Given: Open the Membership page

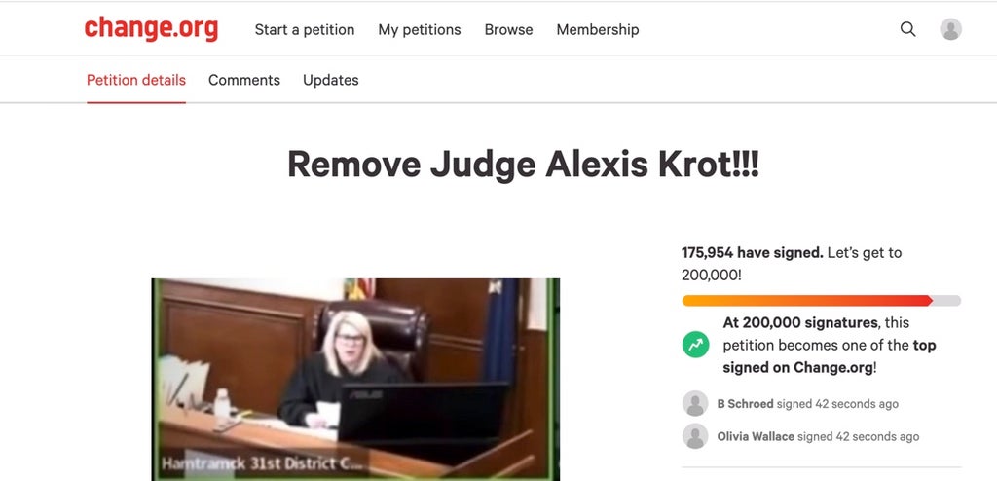Looking at the screenshot, I should pyautogui.click(x=598, y=30).
